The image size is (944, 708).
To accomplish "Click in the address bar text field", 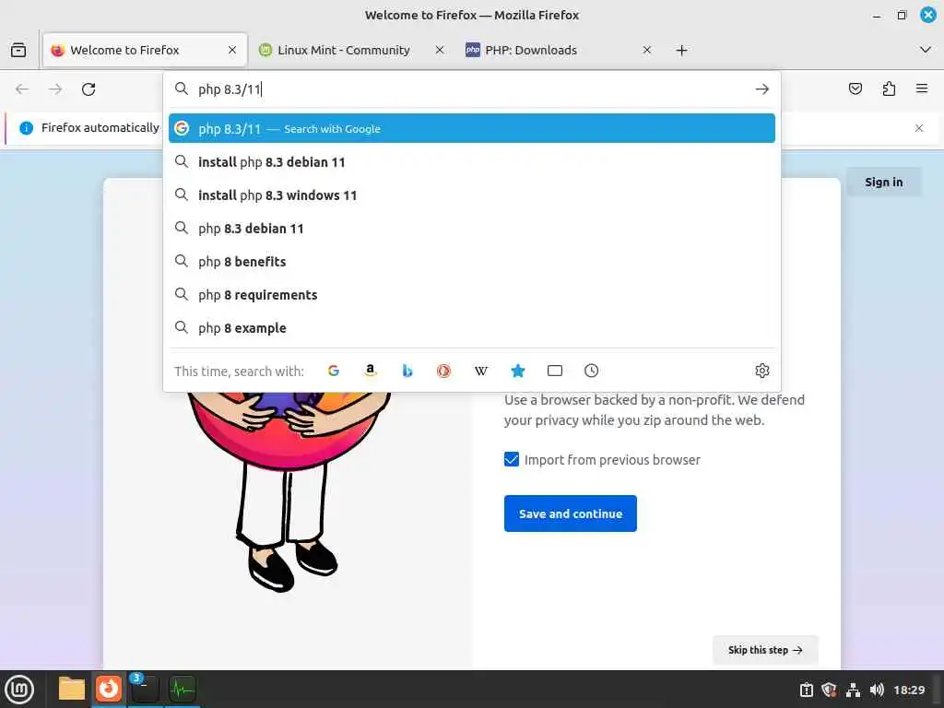I will point(473,89).
